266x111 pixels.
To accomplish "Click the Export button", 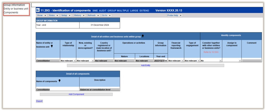I will point(39,101).
